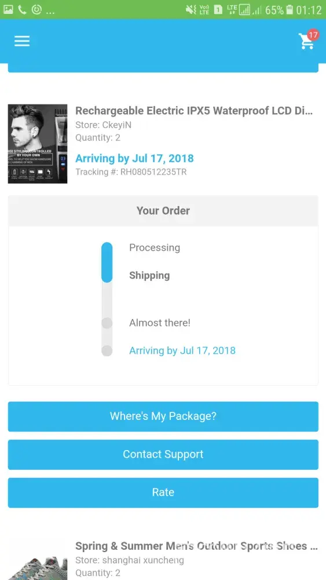Click the Rate button
The width and height of the screenshot is (326, 580).
163,492
